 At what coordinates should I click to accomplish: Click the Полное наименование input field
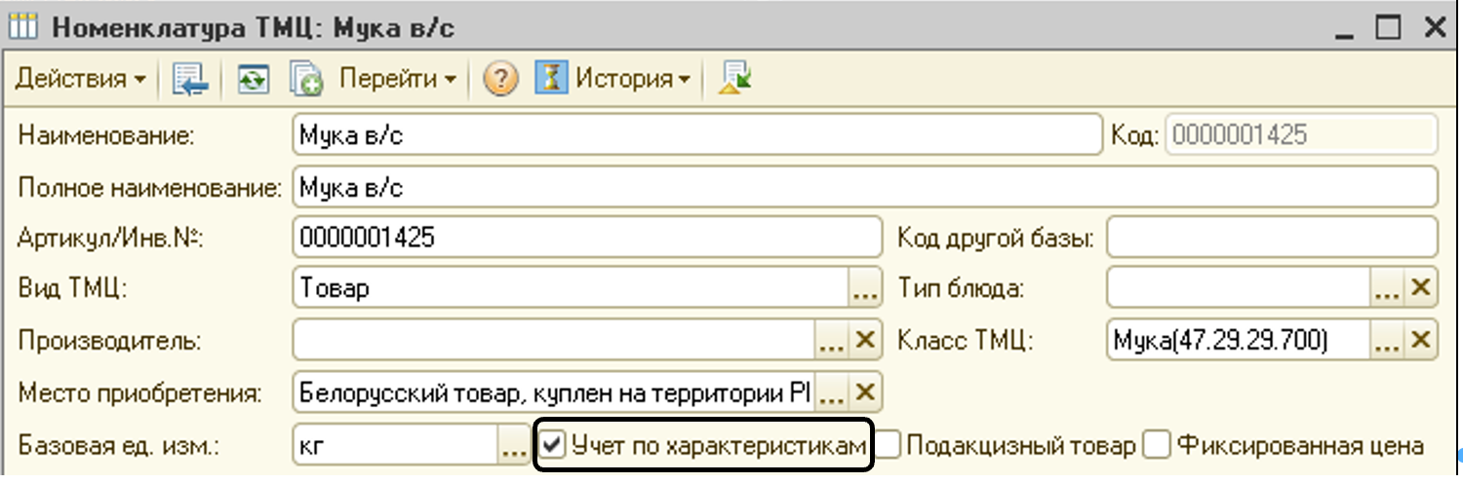tap(865, 186)
